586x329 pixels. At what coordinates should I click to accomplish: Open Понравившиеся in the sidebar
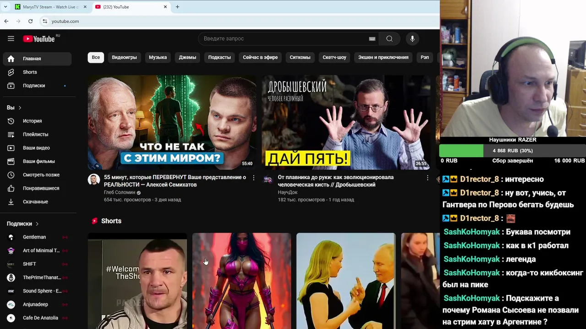tap(37, 188)
